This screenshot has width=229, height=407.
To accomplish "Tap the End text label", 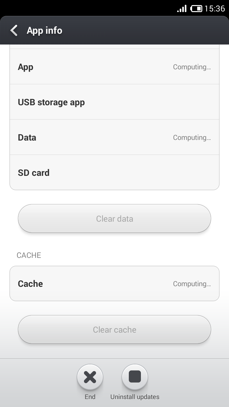I will pyautogui.click(x=90, y=397).
